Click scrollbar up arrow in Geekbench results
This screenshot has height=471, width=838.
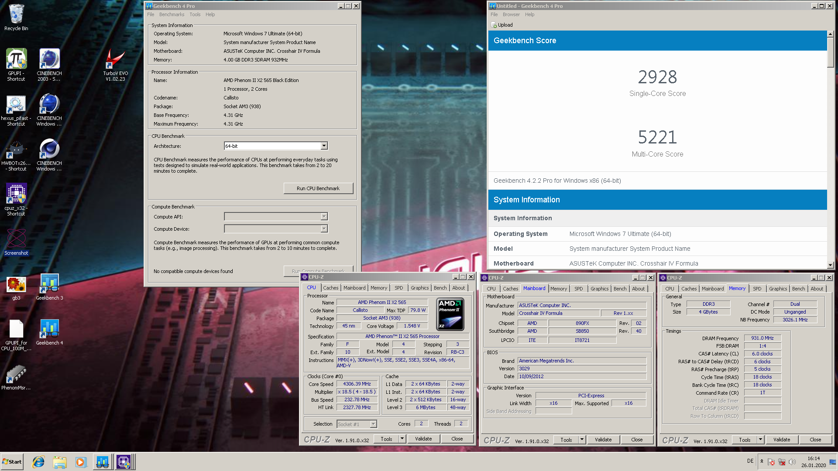pos(830,34)
